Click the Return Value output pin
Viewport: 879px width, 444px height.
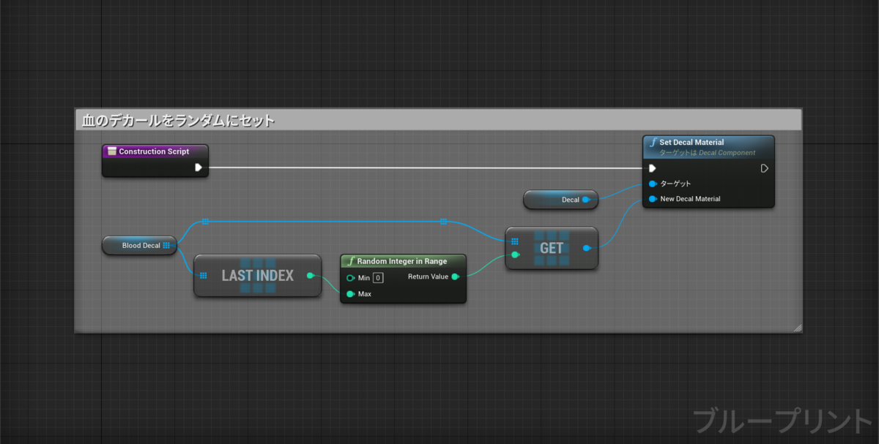pyautogui.click(x=456, y=276)
